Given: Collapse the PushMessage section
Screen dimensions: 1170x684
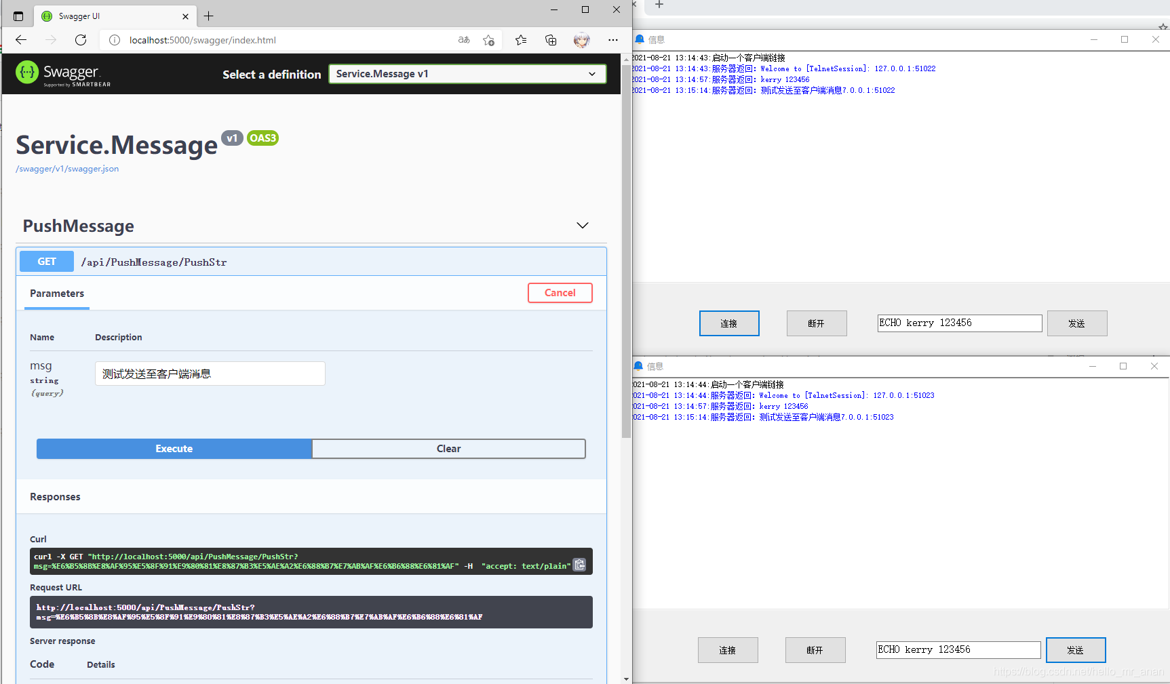Looking at the screenshot, I should coord(582,225).
